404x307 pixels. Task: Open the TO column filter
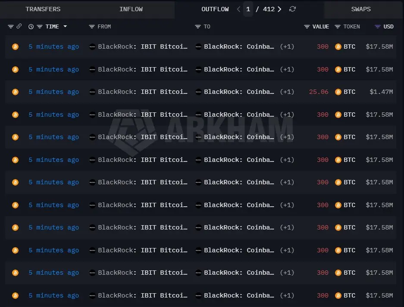point(197,27)
